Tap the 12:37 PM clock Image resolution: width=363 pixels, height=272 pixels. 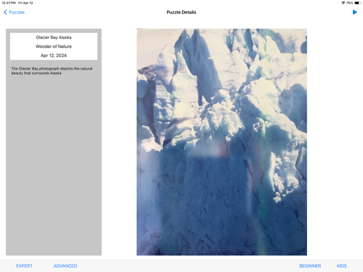point(9,3)
